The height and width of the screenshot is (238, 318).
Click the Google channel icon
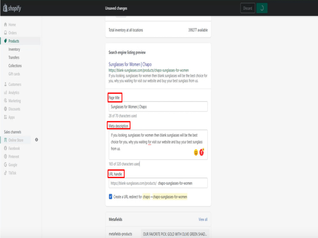[5, 164]
